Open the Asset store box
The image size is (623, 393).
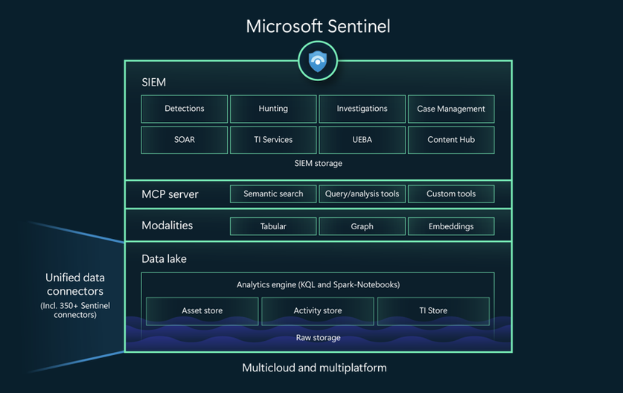tap(202, 311)
